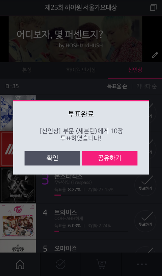Confirm the dialog with 확인 button
162x276 pixels.
point(52,158)
